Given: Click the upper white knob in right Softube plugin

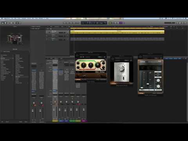Looking at the screenshot, I should (158, 80).
